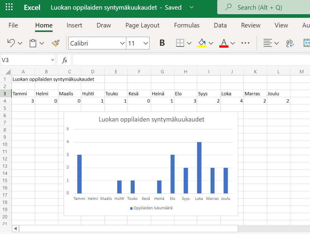Click the text alignment icon
This screenshot has height=234, width=310.
click(x=267, y=43)
